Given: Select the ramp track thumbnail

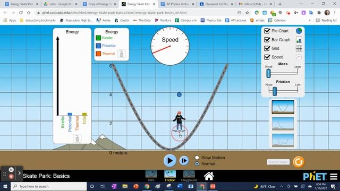Looking at the screenshot, I should 283,124.
